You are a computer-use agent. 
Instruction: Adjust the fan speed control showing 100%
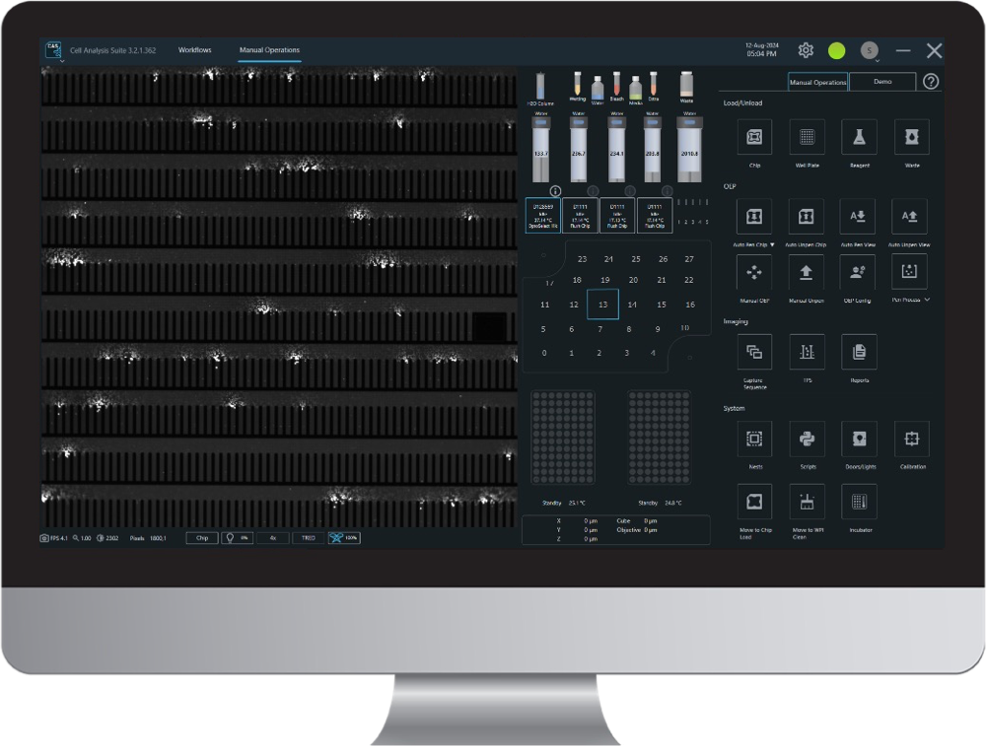[x=343, y=538]
